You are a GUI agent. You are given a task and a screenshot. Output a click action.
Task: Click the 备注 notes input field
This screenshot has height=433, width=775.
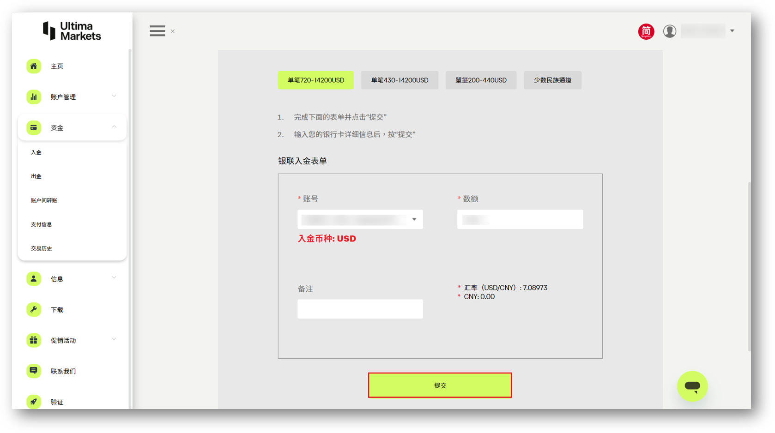click(x=360, y=309)
